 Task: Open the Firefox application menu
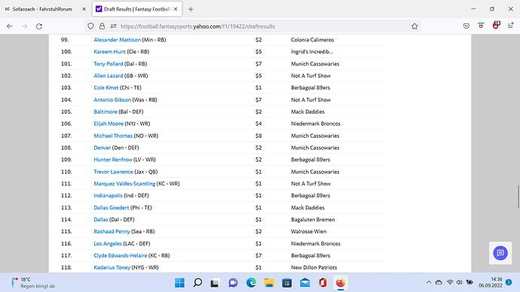(x=510, y=26)
